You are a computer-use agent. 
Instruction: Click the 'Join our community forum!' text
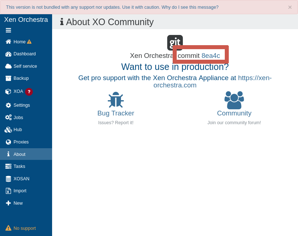click(234, 123)
